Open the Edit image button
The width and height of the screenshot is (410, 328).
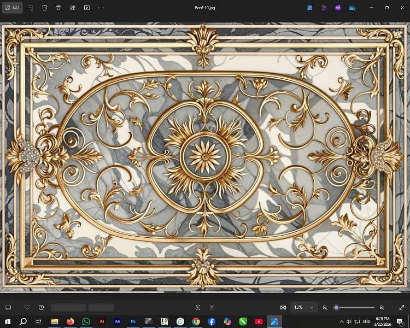[x=12, y=8]
